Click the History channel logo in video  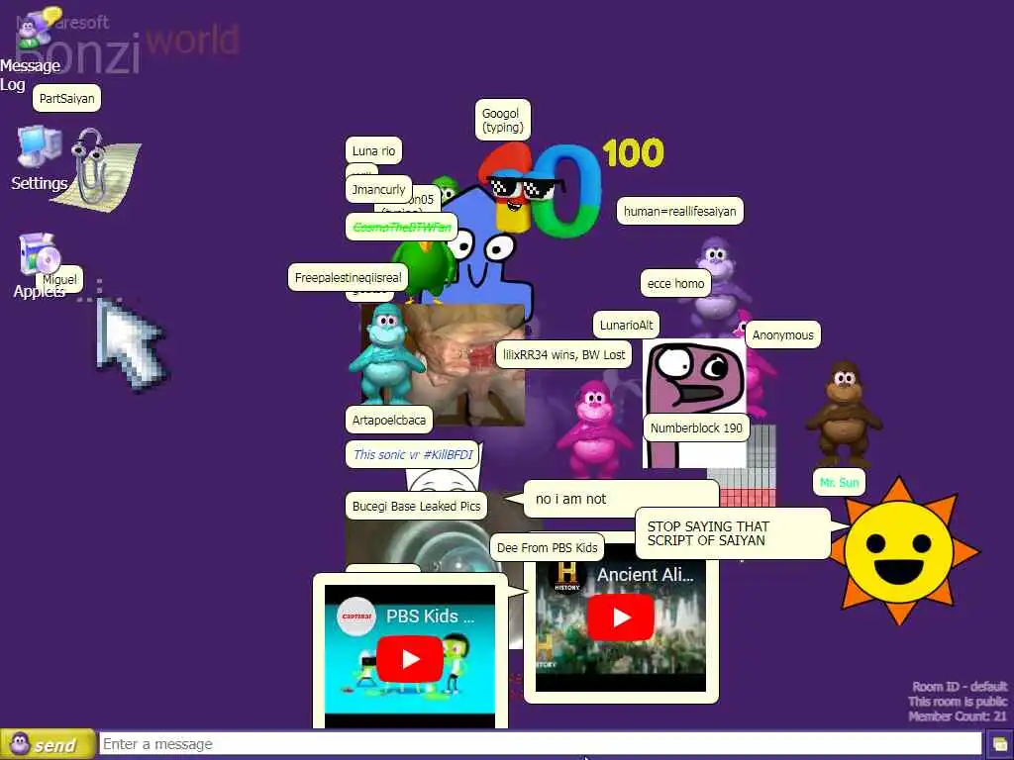pos(567,575)
